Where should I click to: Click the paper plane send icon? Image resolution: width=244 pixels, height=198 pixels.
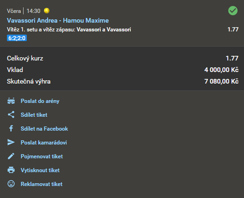[x=11, y=142]
